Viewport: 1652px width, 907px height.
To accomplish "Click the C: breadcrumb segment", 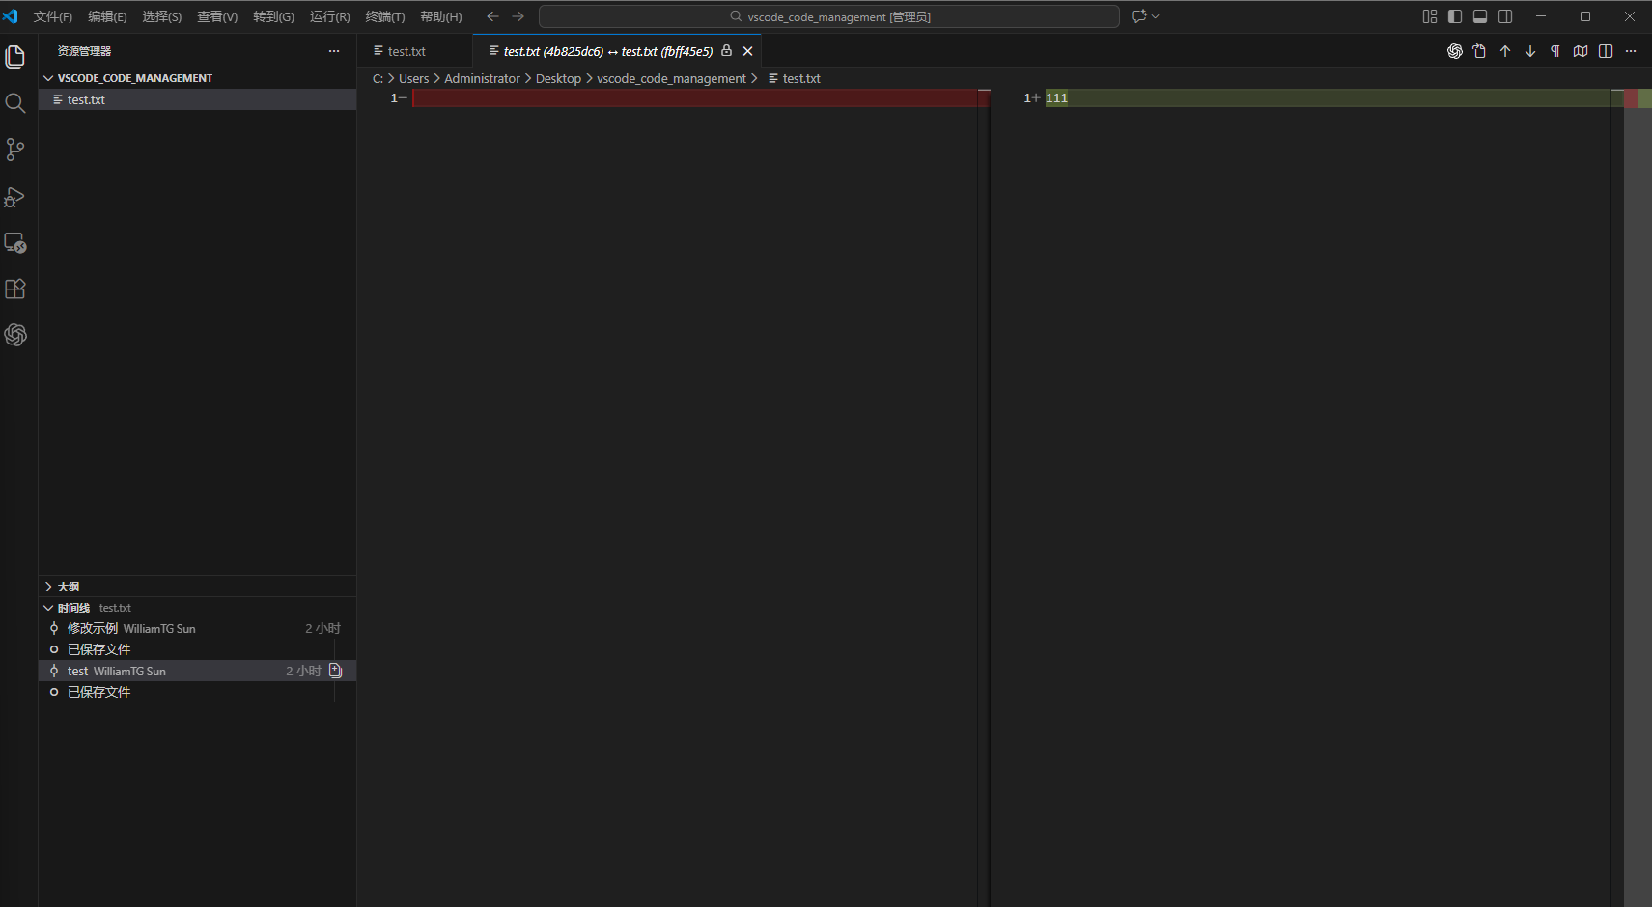I will click(x=378, y=78).
